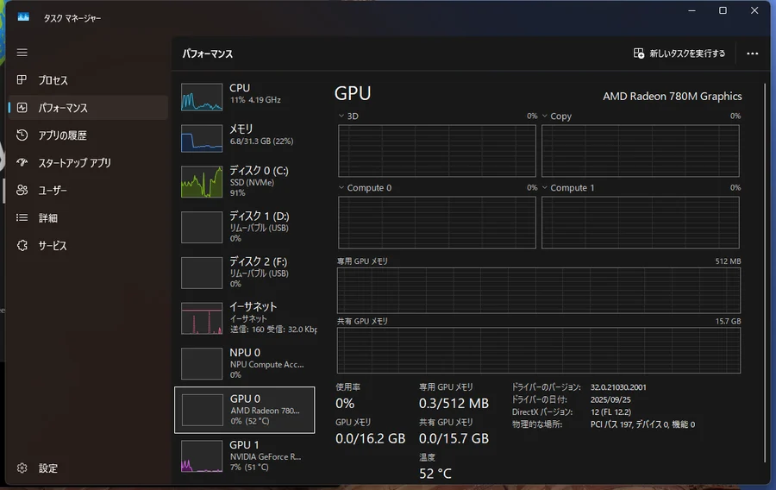776x490 pixels.
Task: Open the Compute 0 engine dropdown
Action: coord(341,187)
